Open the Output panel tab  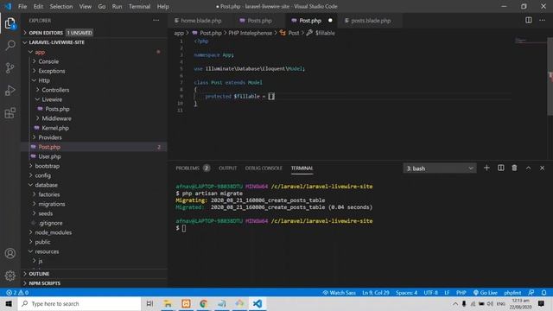pos(228,168)
